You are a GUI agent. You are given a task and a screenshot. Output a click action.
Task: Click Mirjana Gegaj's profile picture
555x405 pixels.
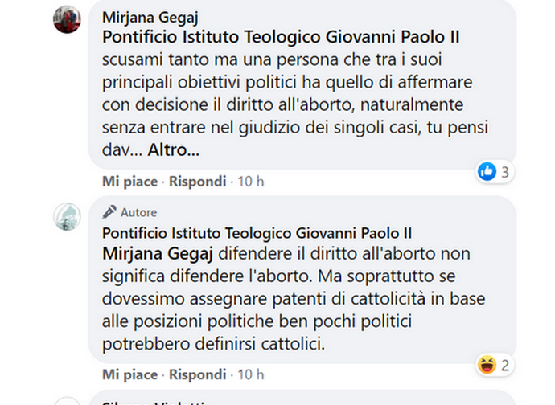[67, 18]
